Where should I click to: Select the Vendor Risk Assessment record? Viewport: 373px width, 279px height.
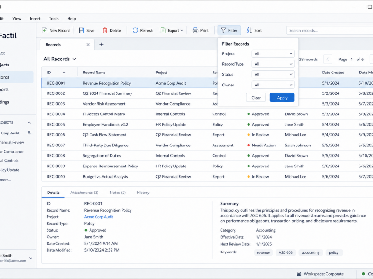207,104
